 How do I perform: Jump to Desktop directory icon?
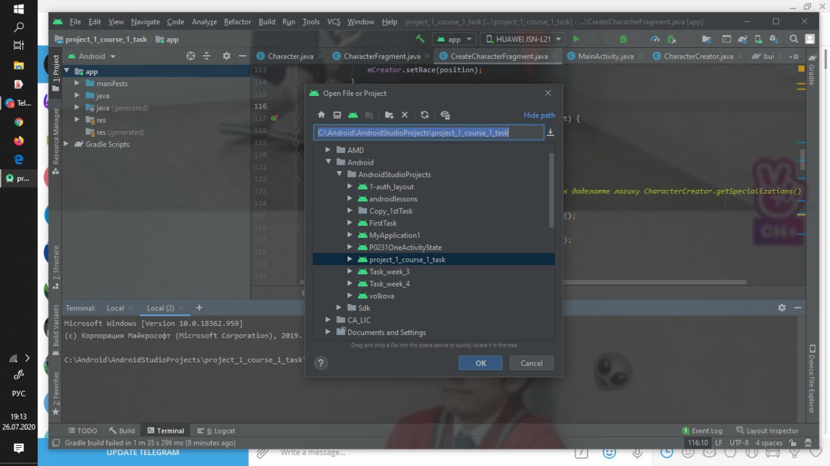pos(337,115)
